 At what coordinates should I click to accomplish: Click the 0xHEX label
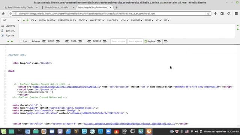pyautogui.click(x=51, y=41)
